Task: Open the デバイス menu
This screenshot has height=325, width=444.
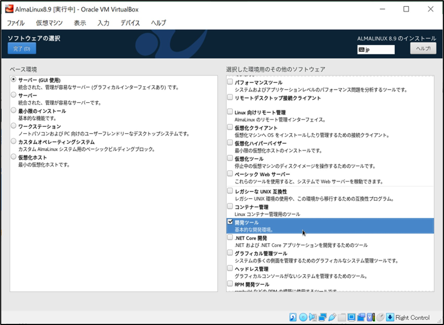Action: click(x=130, y=23)
